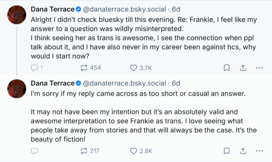Bookmark the first Dana Terrace post
The width and height of the screenshot is (272, 162).
tap(227, 67)
